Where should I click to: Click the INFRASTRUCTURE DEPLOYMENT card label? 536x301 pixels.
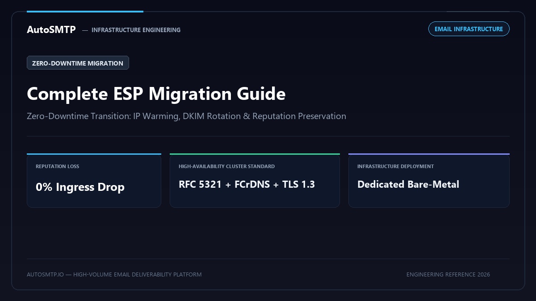click(x=395, y=166)
